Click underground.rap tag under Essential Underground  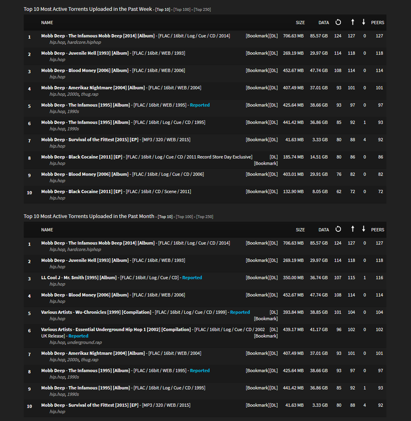85,342
